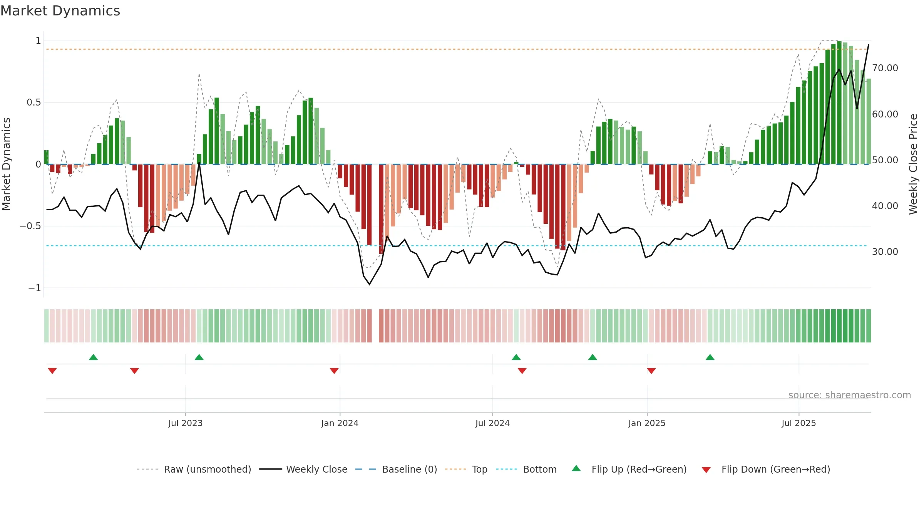The width and height of the screenshot is (924, 520).
Task: Click the blue dashed Baseline legend line sample
Action: [366, 469]
